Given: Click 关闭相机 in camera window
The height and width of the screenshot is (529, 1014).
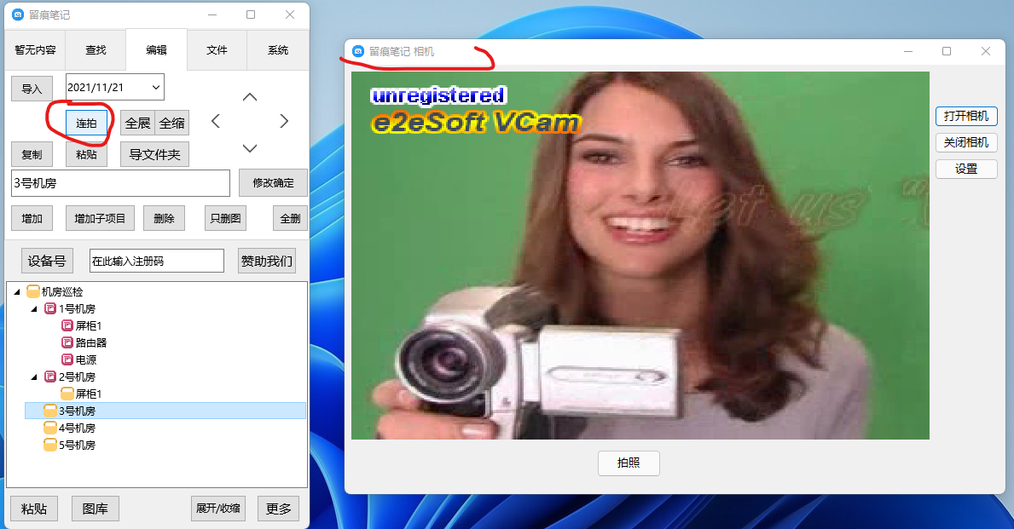Looking at the screenshot, I should [x=966, y=142].
